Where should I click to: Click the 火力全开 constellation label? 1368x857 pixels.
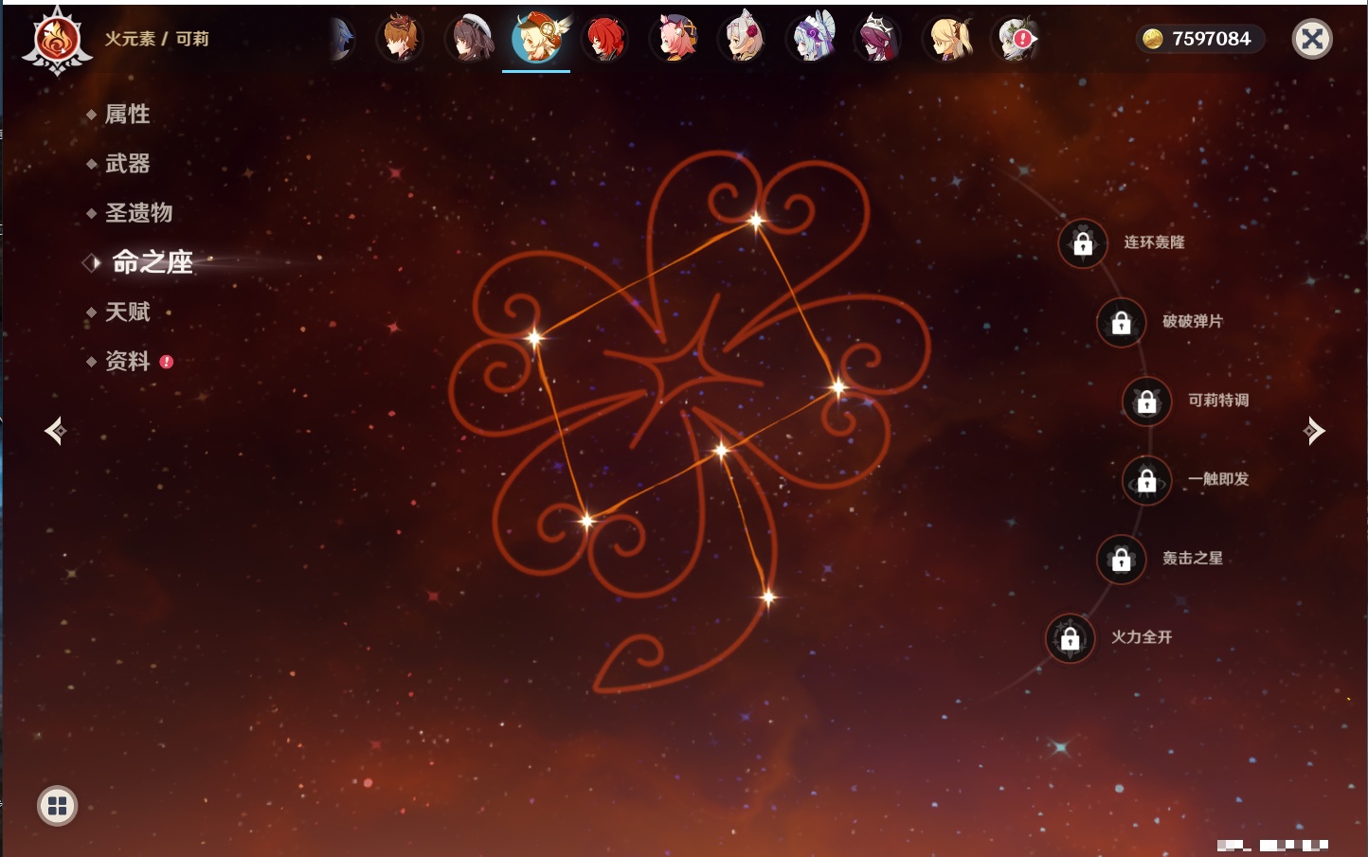coord(1142,637)
